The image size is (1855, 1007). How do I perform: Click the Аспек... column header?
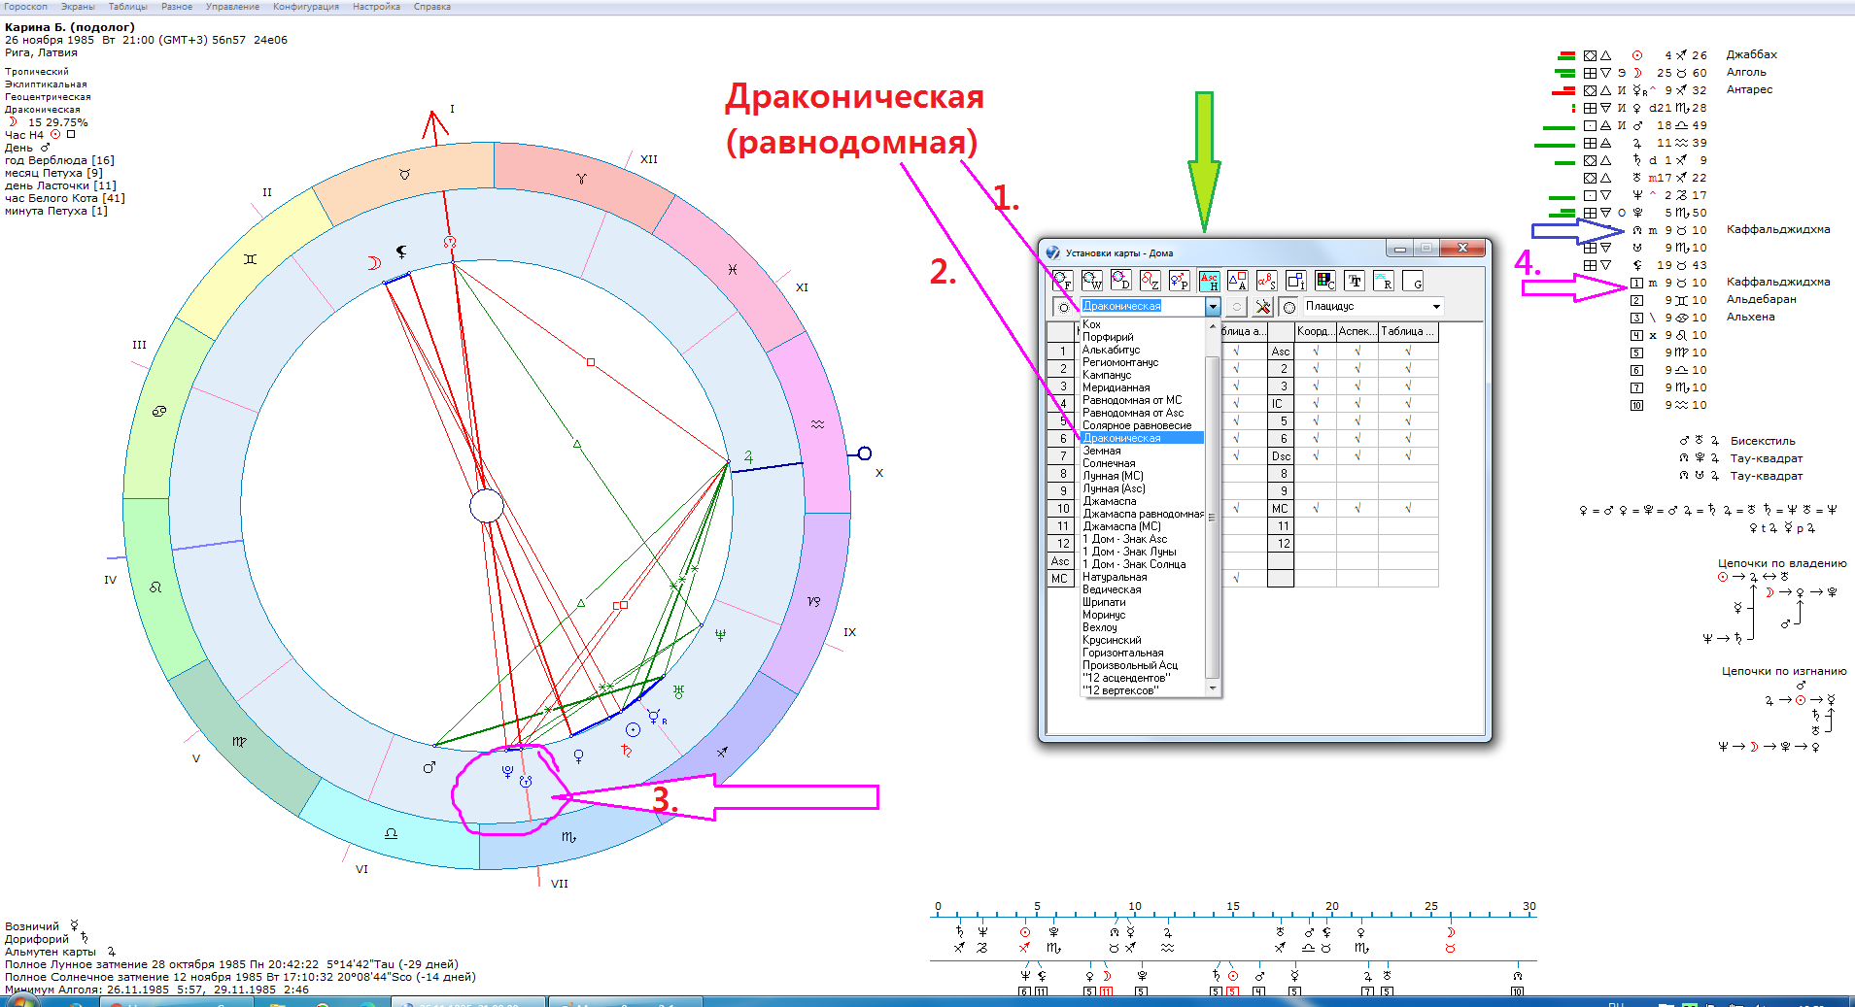[x=1357, y=332]
